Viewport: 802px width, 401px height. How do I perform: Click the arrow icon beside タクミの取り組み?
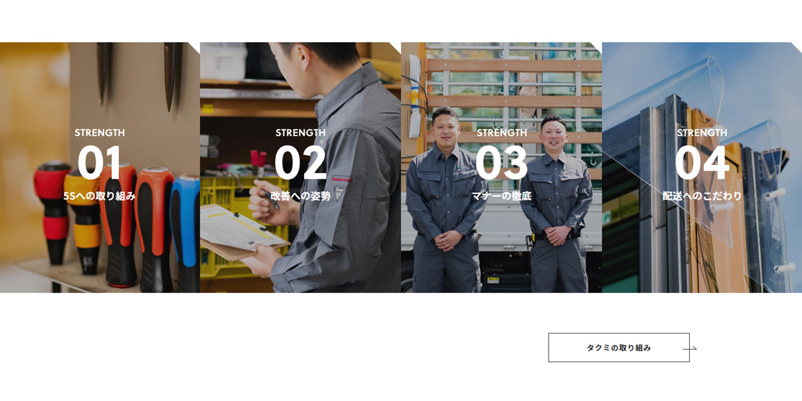[x=690, y=348]
